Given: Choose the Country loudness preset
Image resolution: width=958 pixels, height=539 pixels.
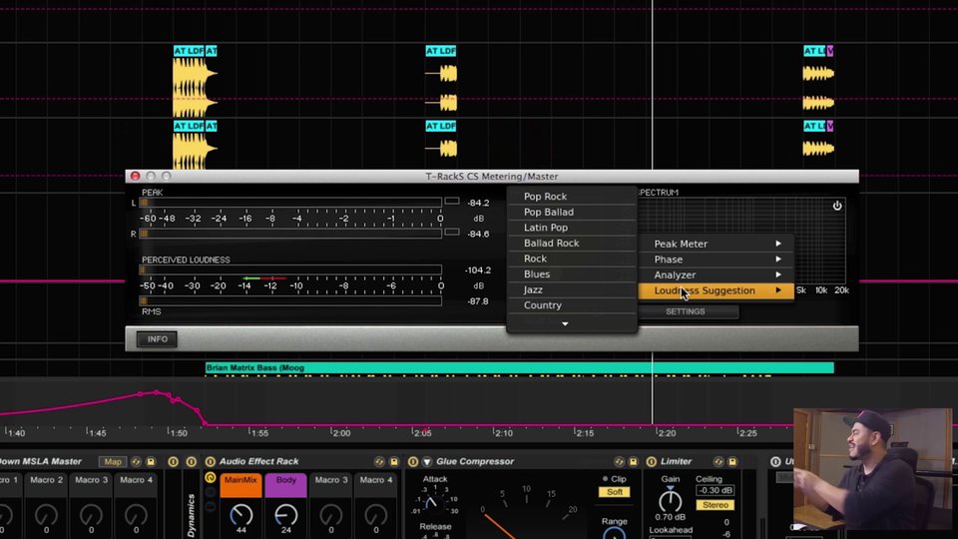Looking at the screenshot, I should [572, 305].
